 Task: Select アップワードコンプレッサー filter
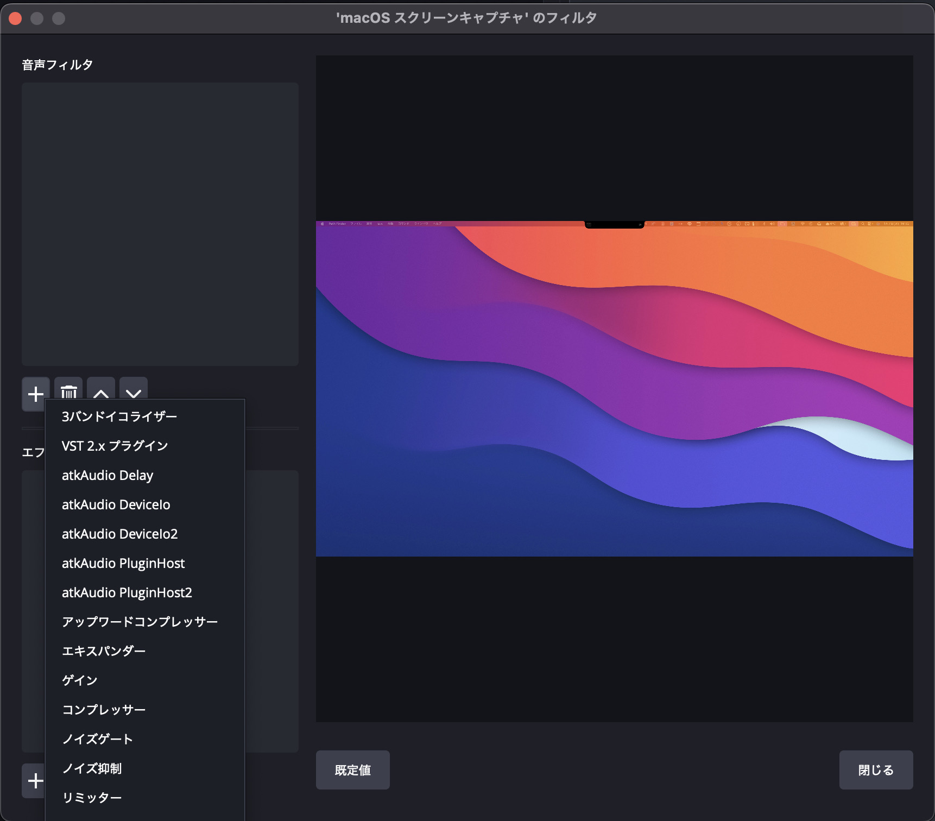tap(140, 622)
